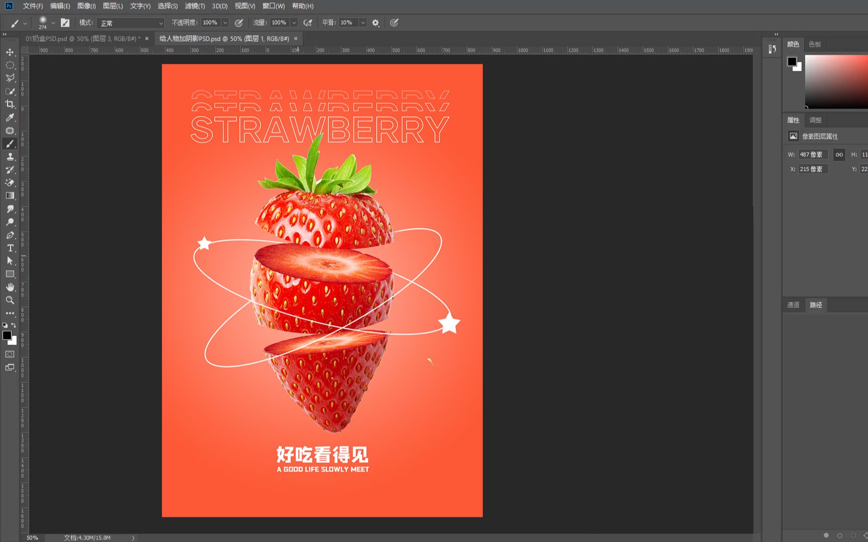Open the 编辑(E) menu

tap(60, 6)
